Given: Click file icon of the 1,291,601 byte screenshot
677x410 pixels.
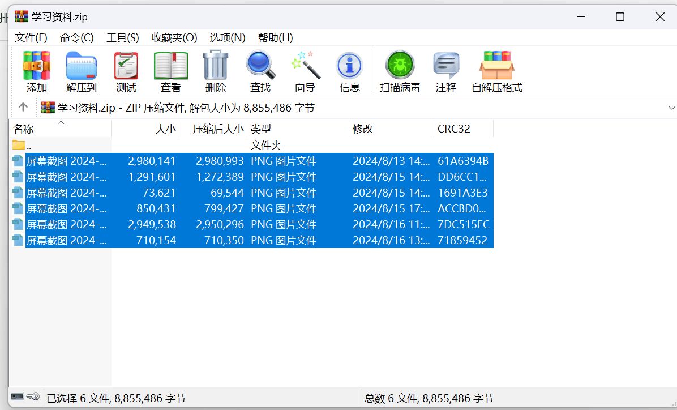Looking at the screenshot, I should (18, 177).
